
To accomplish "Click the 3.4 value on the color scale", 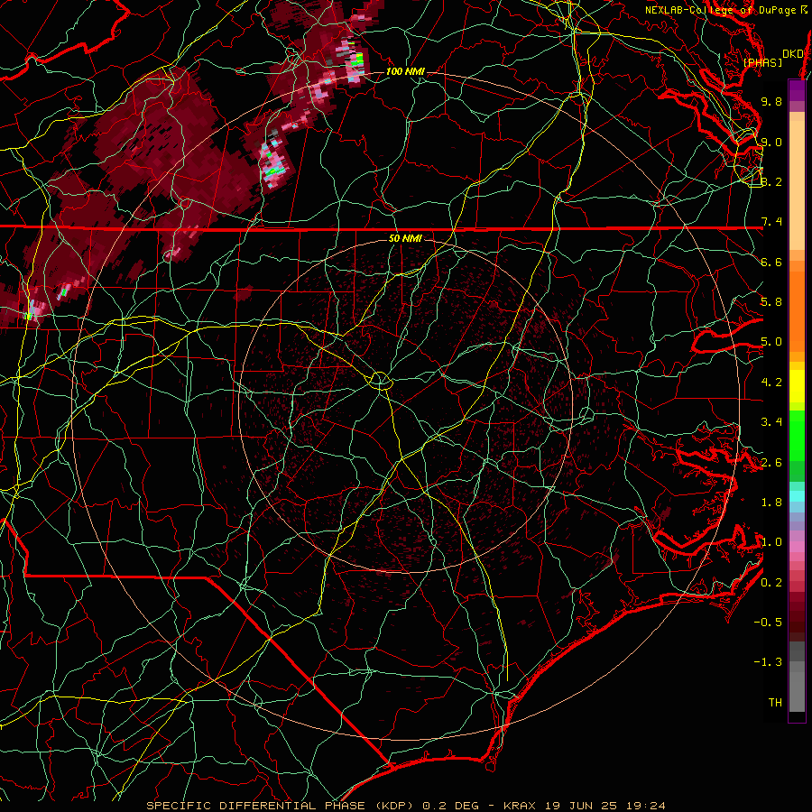I will [771, 422].
